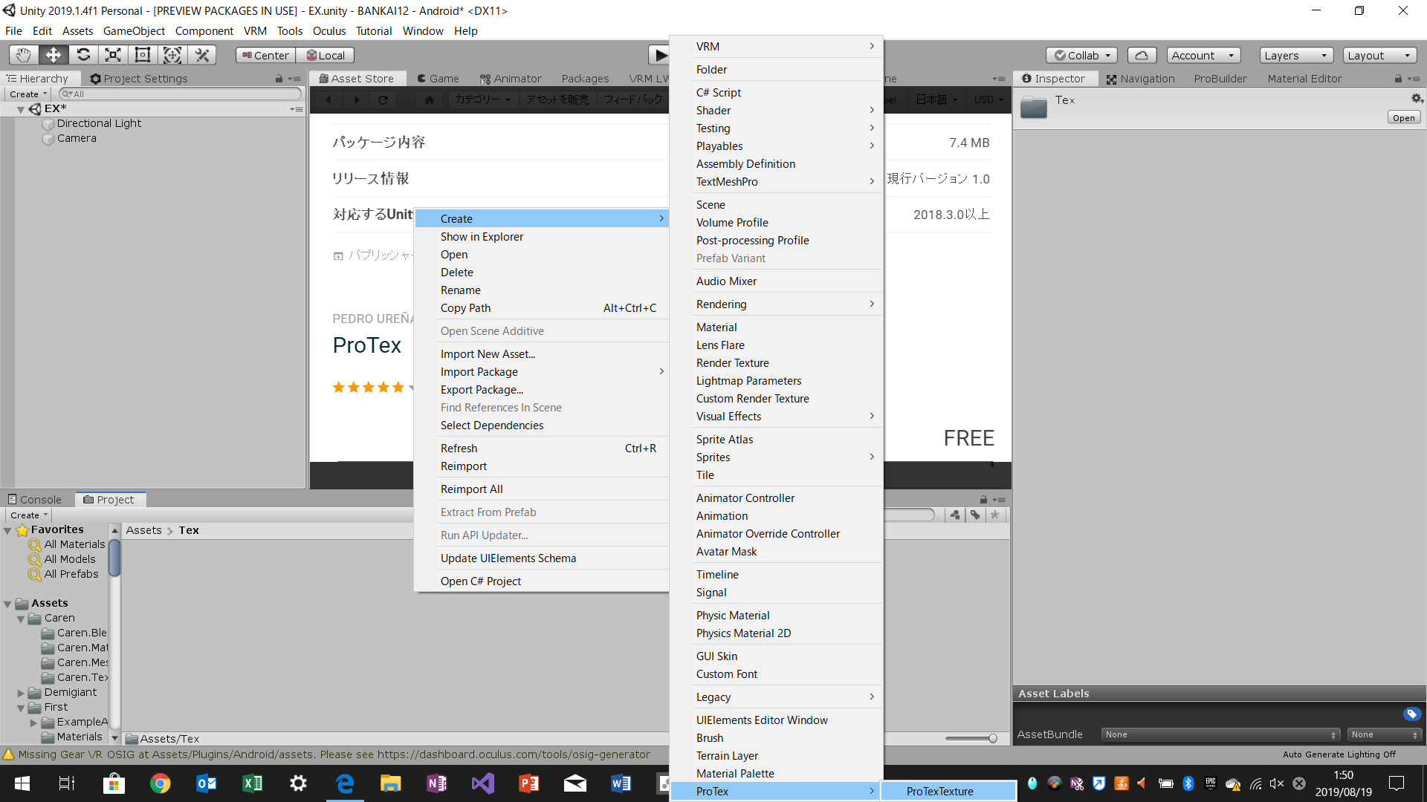Adjust the project icon size slider
The image size is (1427, 802).
click(991, 738)
